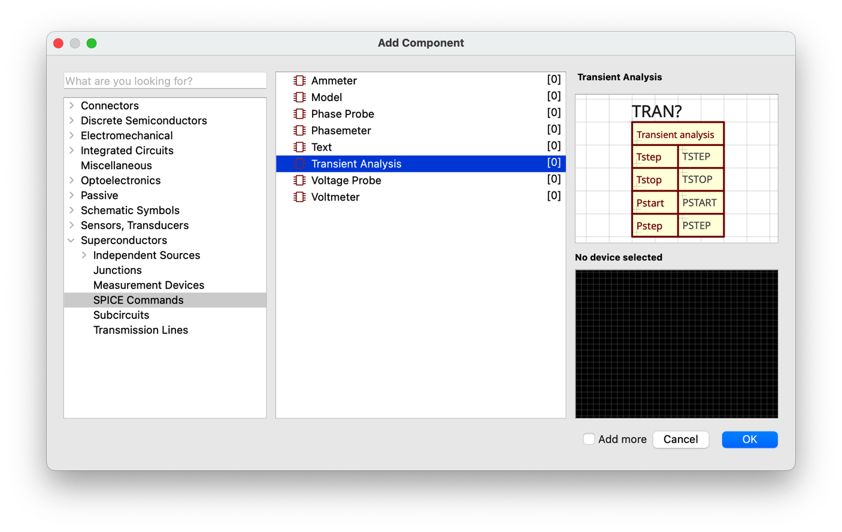Collapse the Superconductors category
842x532 pixels.
coord(71,240)
